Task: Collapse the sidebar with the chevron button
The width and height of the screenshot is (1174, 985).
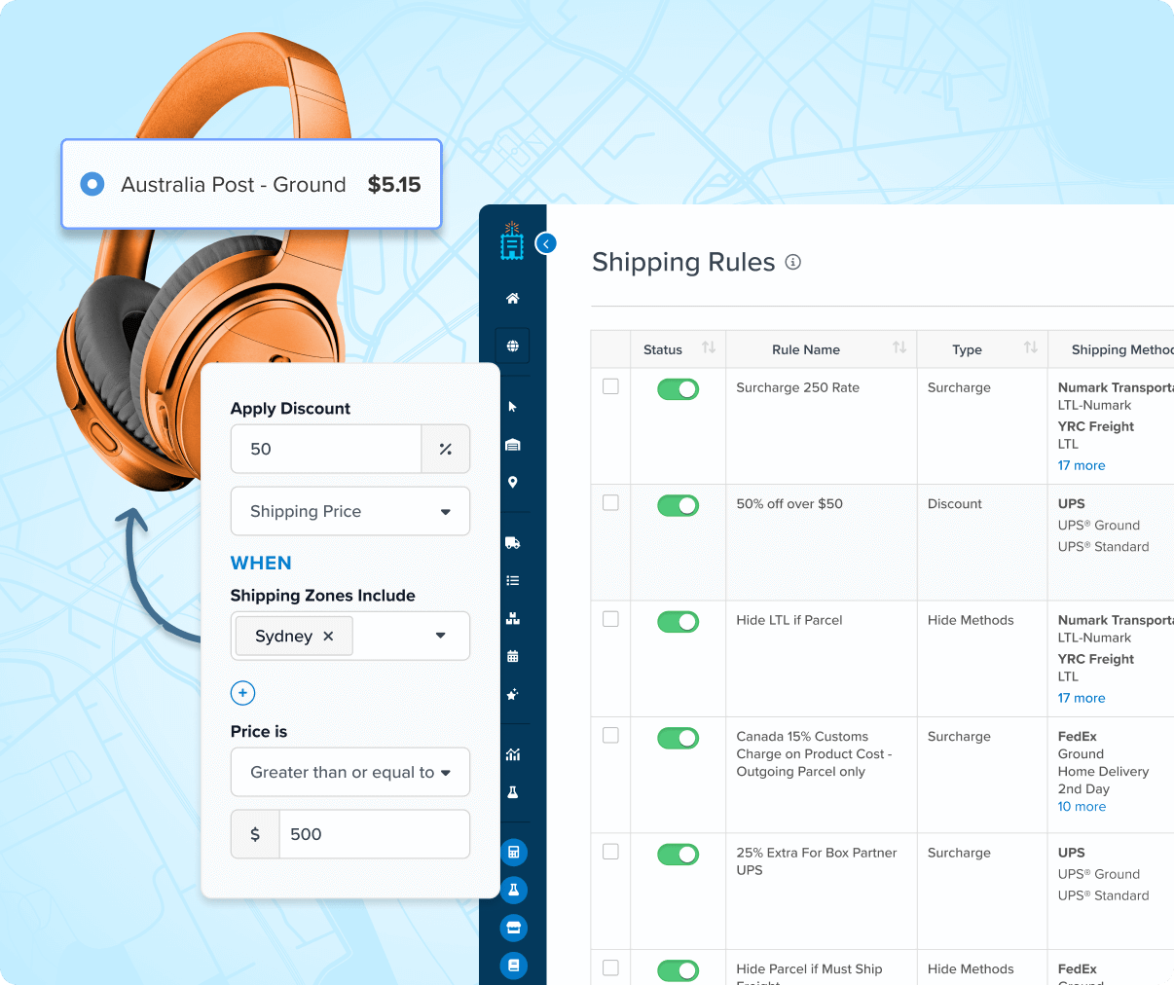Action: [x=546, y=243]
